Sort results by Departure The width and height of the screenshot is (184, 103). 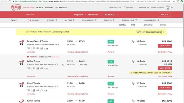tap(148, 25)
